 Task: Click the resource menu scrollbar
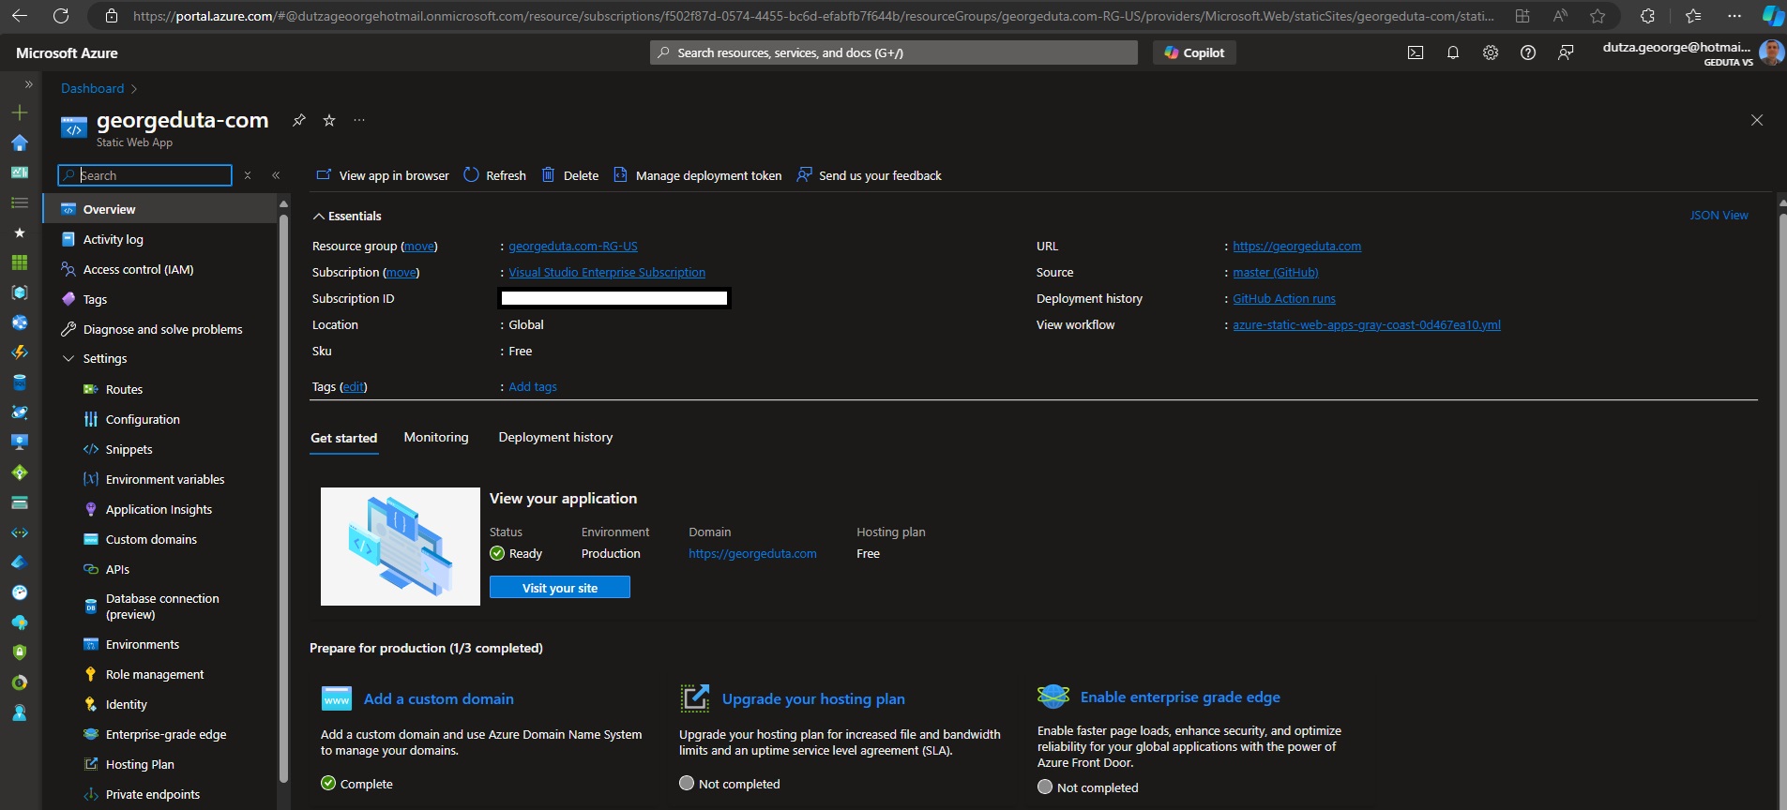pyautogui.click(x=283, y=497)
